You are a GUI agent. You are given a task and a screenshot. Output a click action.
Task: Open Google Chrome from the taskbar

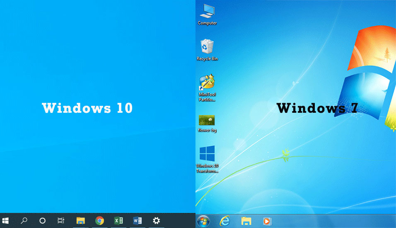(x=99, y=221)
